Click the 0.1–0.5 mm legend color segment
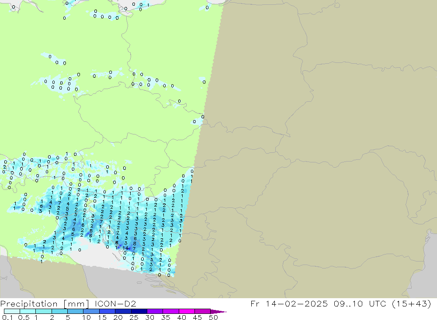Image resolution: width=437 pixels, height=320 pixels. (x=12, y=311)
